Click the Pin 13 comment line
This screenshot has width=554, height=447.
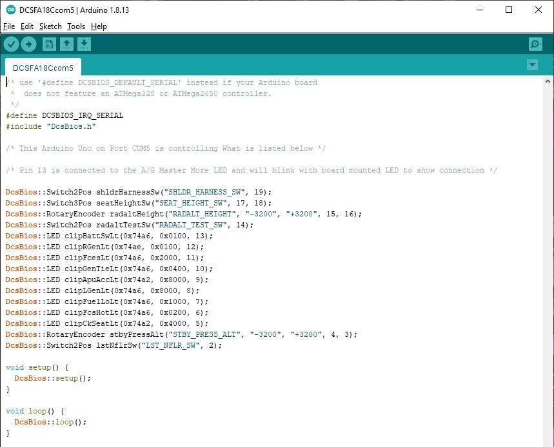[x=252, y=170]
